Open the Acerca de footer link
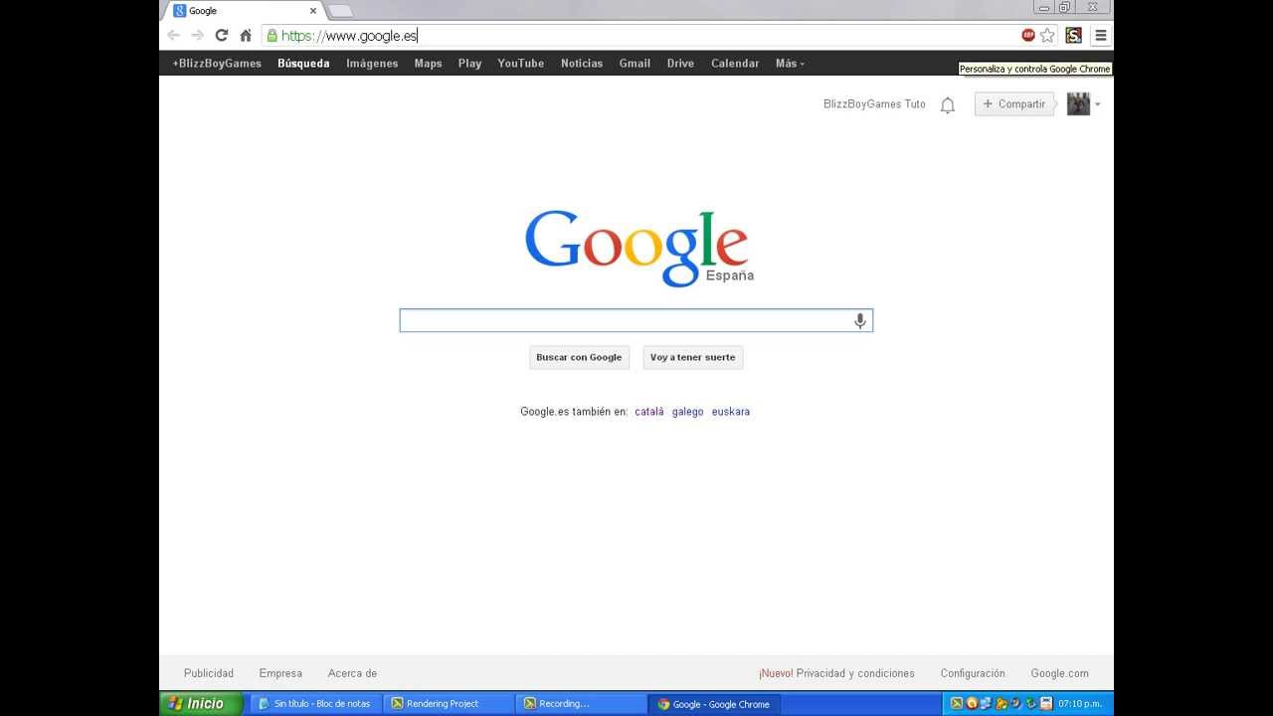Viewport: 1273px width, 716px height. coord(352,673)
